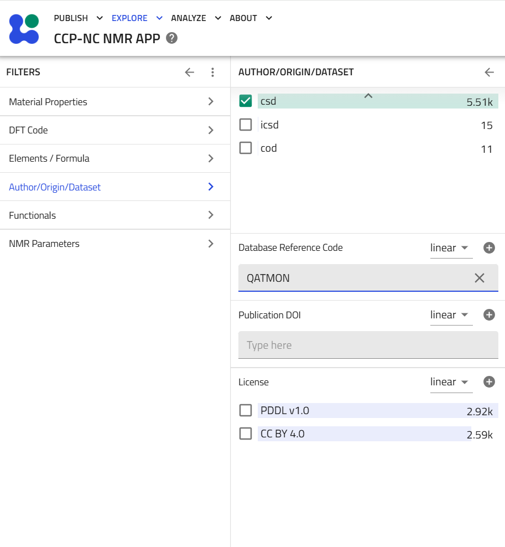Collapse the dataset list with up caret
Image resolution: width=505 pixels, height=547 pixels.
point(368,96)
